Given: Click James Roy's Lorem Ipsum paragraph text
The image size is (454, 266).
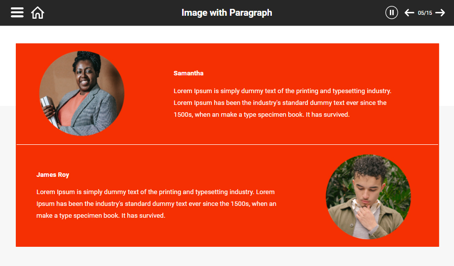Looking at the screenshot, I should pos(156,203).
